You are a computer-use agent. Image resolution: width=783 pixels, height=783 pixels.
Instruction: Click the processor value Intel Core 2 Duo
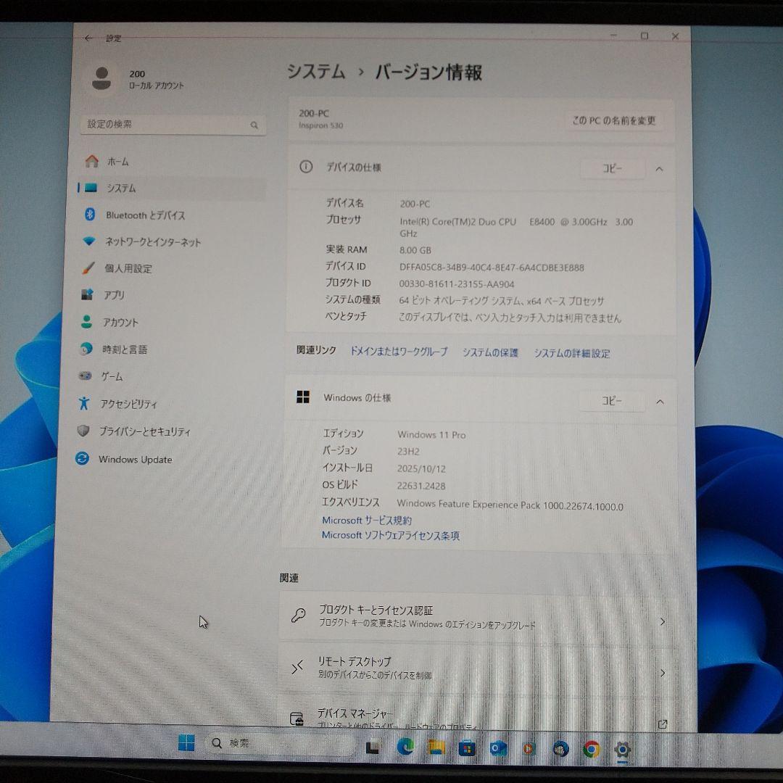pyautogui.click(x=516, y=227)
